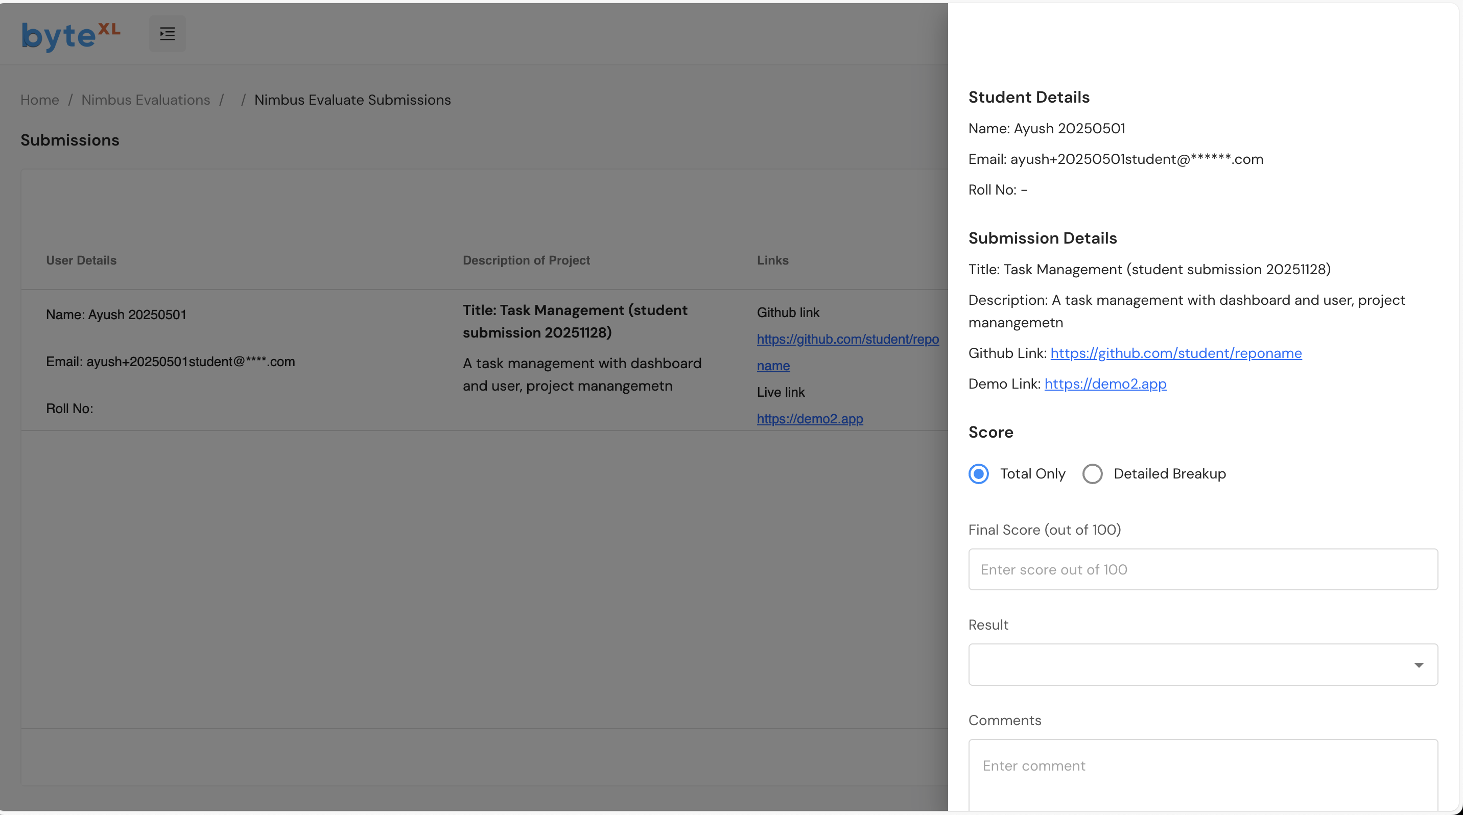Viewport: 1463px width, 815px height.
Task: Go to Home breadcrumb
Action: coord(40,100)
